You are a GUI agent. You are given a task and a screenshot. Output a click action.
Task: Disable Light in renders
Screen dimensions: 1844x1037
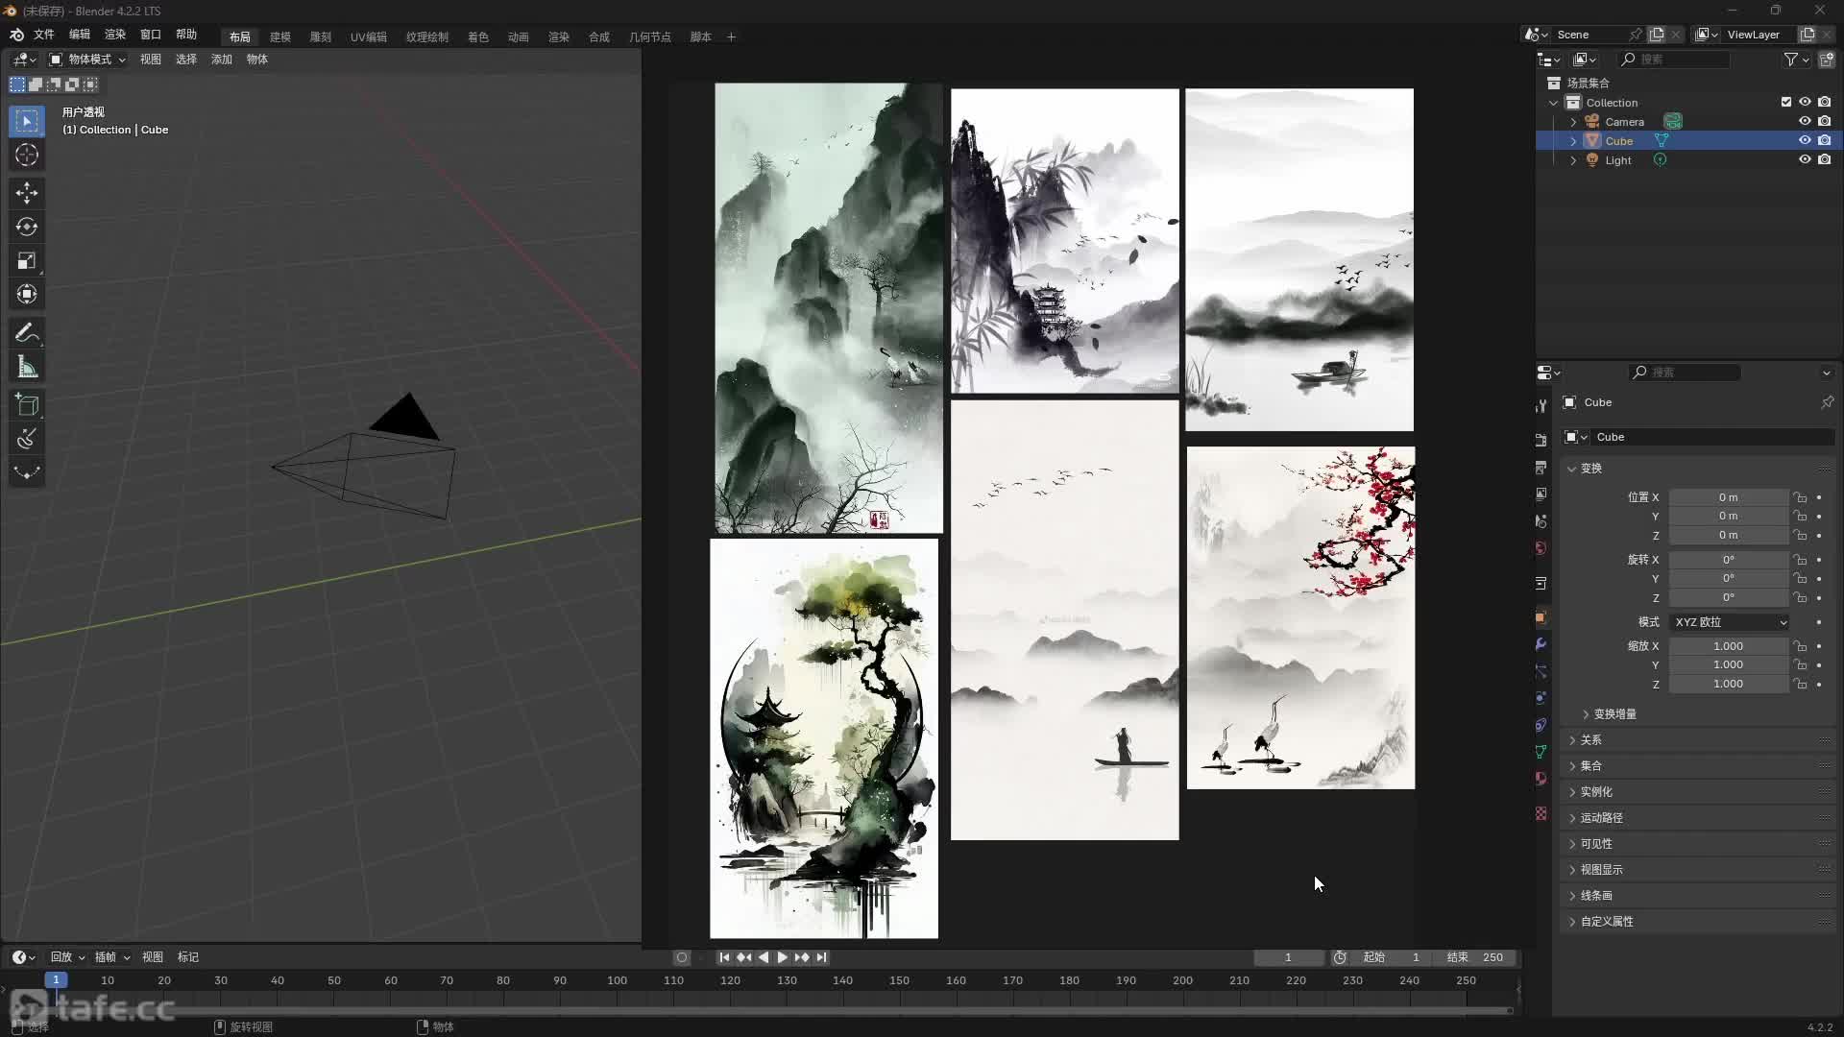1824,160
